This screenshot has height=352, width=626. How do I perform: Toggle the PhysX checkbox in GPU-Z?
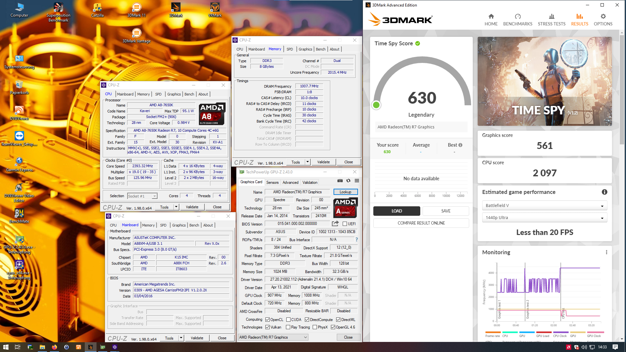pos(315,327)
